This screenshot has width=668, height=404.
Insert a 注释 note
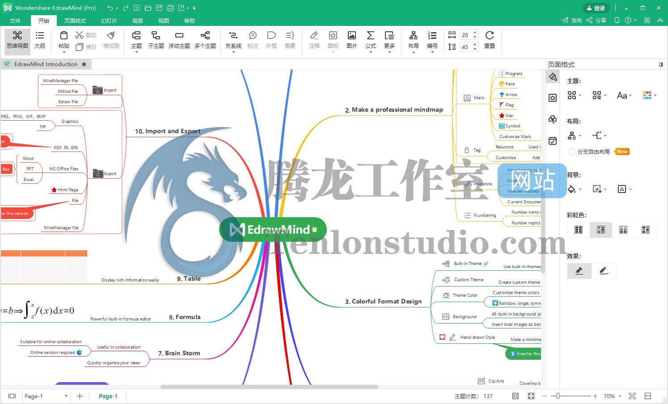point(314,40)
